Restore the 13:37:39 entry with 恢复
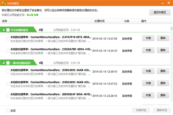 (x=148, y=38)
